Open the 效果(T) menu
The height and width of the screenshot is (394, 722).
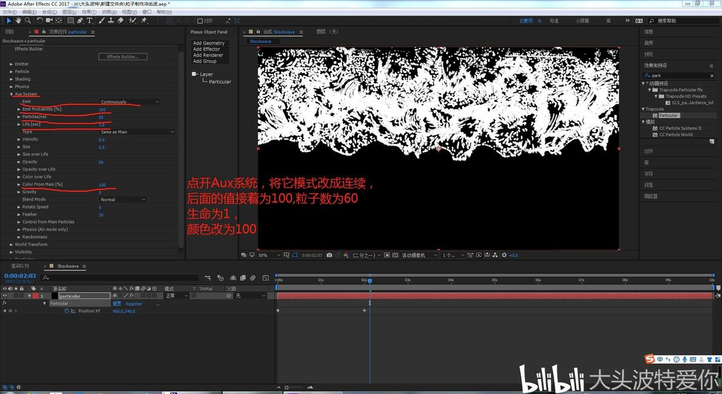(89, 12)
